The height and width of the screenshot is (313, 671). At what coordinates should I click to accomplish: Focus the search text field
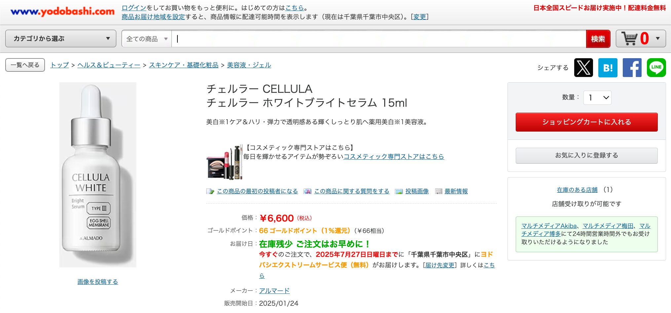(379, 39)
